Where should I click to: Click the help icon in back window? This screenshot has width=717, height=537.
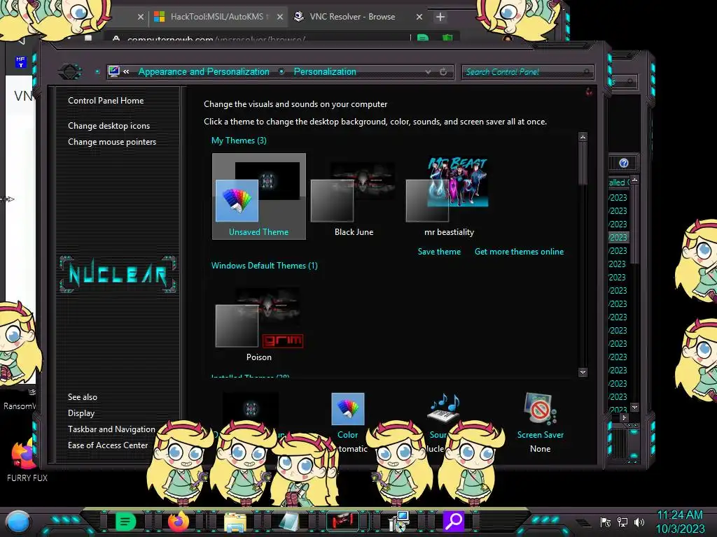[624, 163]
